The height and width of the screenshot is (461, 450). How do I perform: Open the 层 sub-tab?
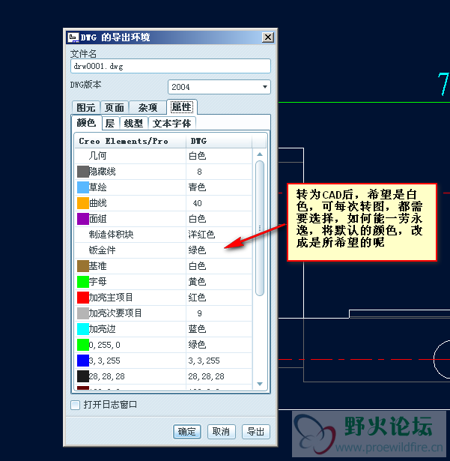[110, 123]
